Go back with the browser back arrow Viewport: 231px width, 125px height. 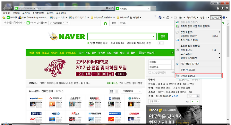point(5,8)
